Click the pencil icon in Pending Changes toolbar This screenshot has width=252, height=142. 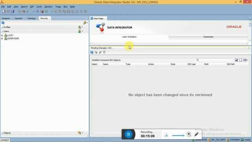coord(100,52)
